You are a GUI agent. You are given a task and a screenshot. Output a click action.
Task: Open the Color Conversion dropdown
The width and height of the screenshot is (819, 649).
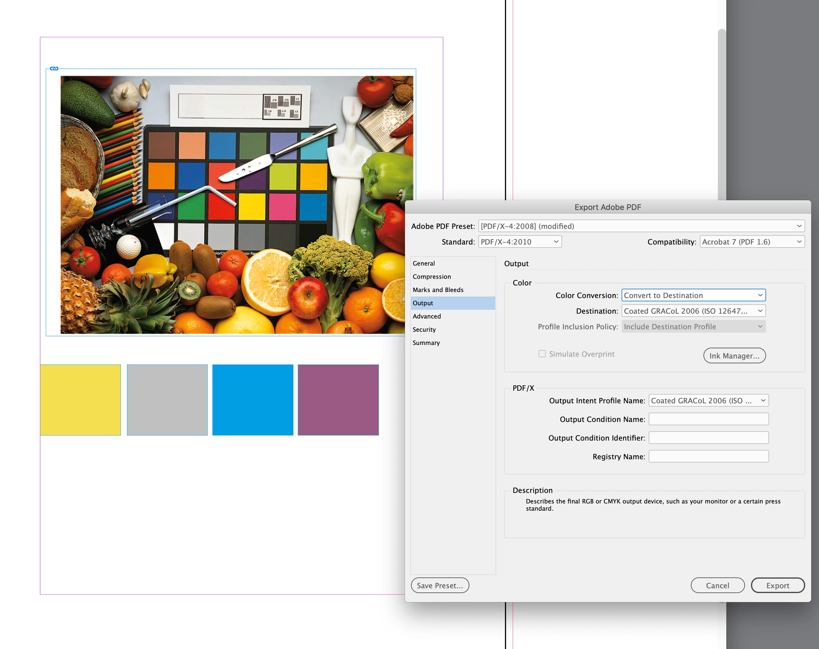pos(693,295)
